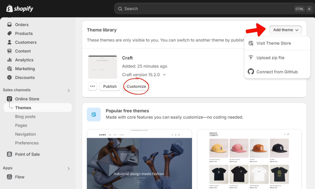Open the Add theme dropdown
The image size is (315, 189).
click(x=285, y=30)
